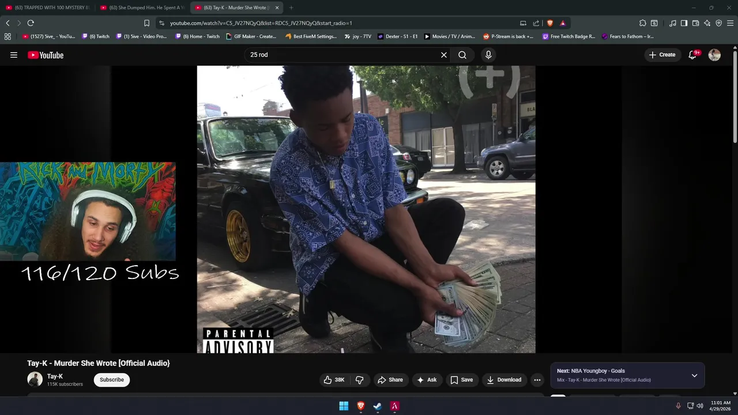The image size is (738, 415).
Task: View site information in address bar
Action: [x=161, y=23]
